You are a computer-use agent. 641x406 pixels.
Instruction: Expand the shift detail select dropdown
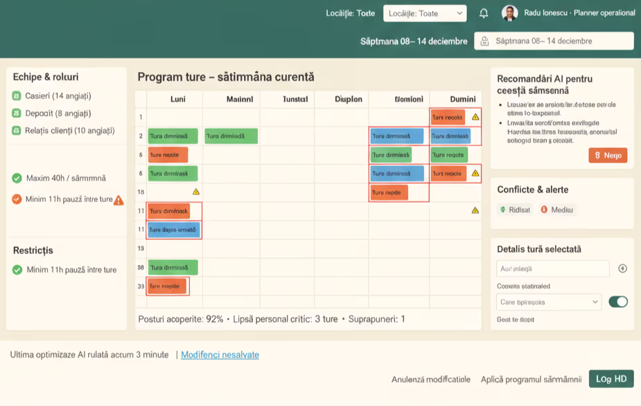point(549,302)
